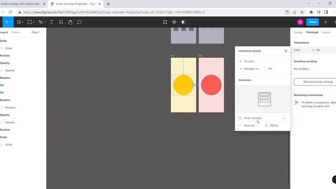Open the No scrolling dropdown
This screenshot has width=336, height=189.
point(302,69)
